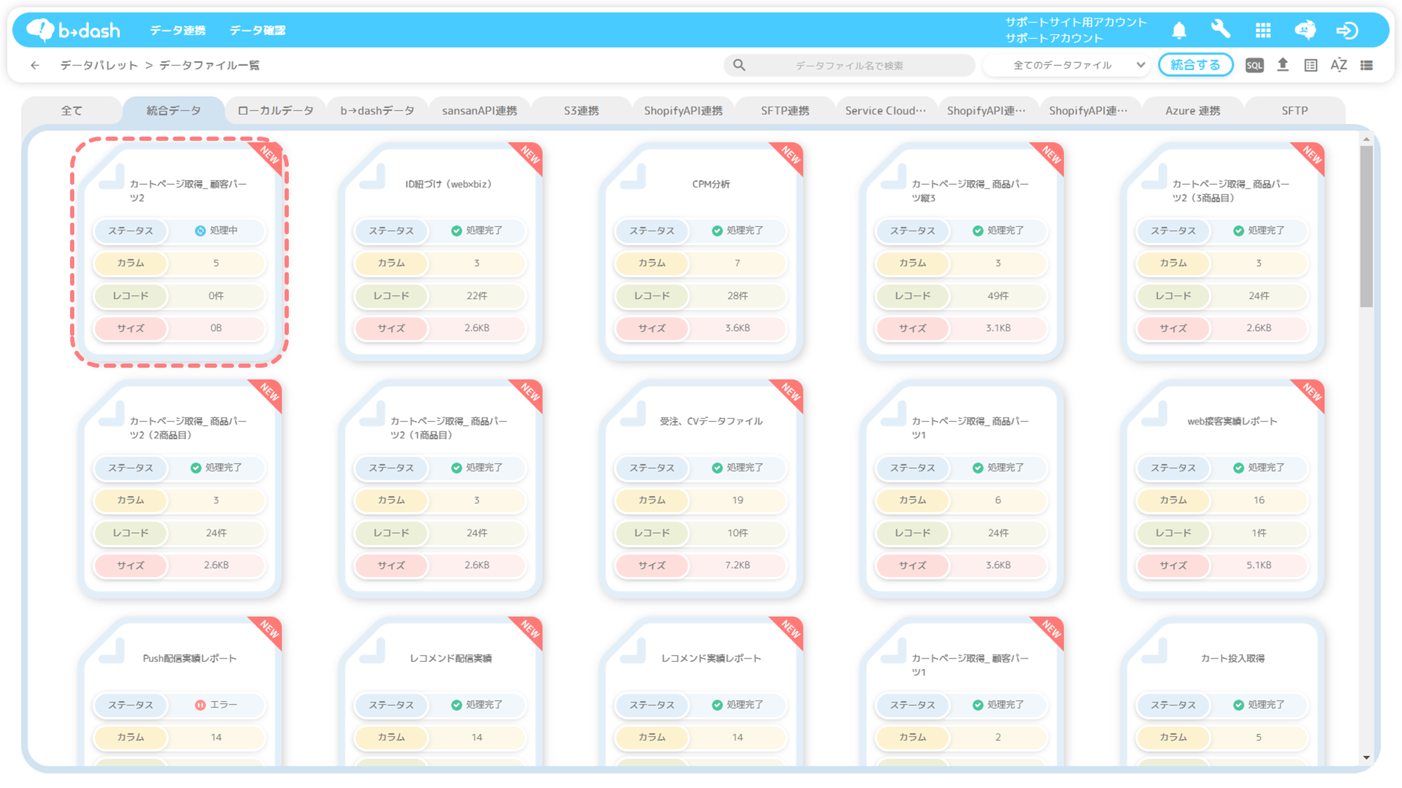Open the Push配信実績レポート card

tap(179, 692)
